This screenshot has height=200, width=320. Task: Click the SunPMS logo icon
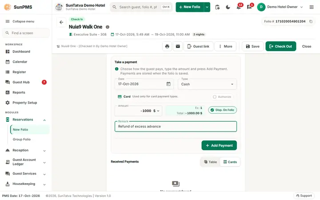pyautogui.click(x=8, y=7)
